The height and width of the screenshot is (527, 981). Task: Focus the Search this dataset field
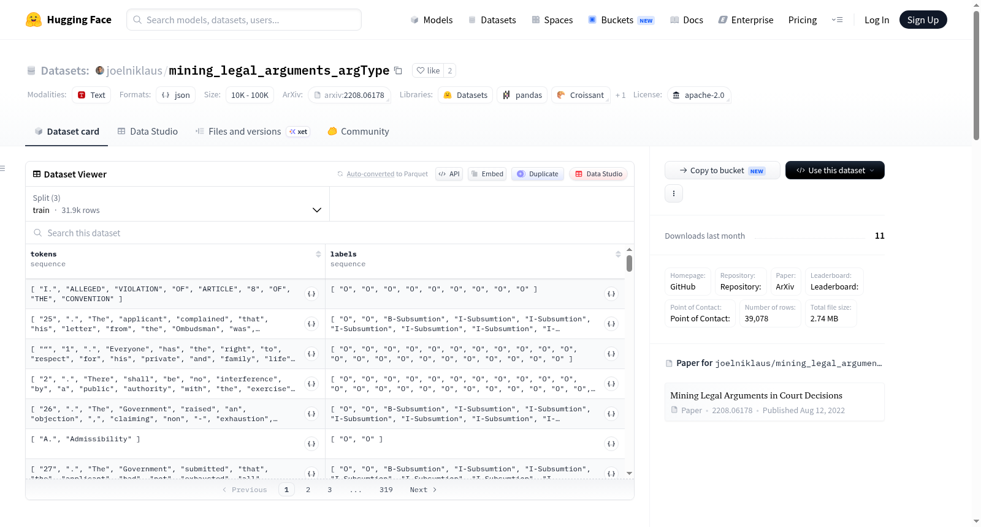coord(330,233)
